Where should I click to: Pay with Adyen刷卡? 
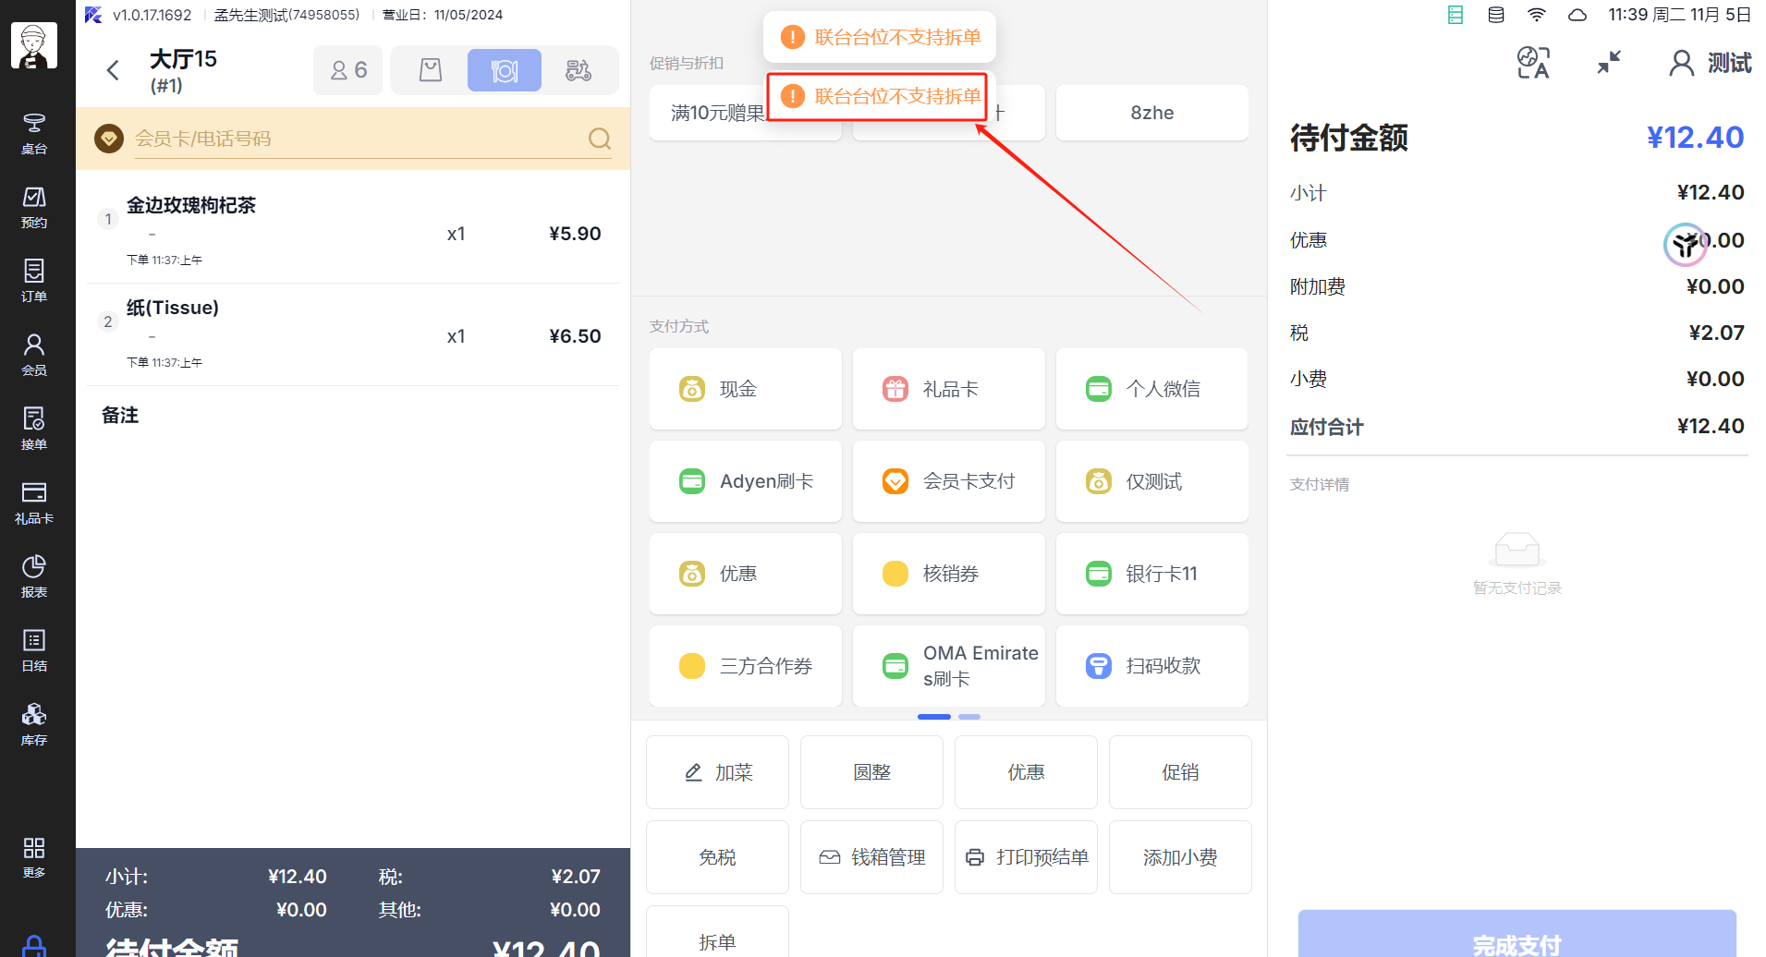pos(746,481)
